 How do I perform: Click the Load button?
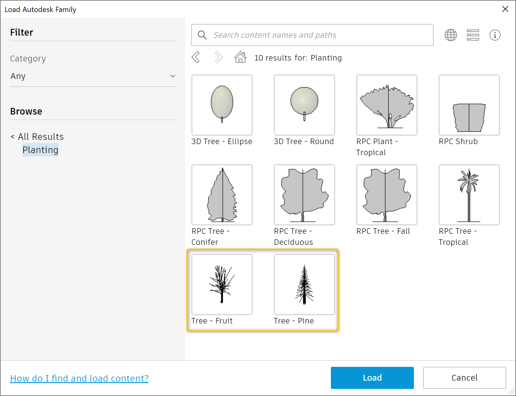[x=372, y=378]
